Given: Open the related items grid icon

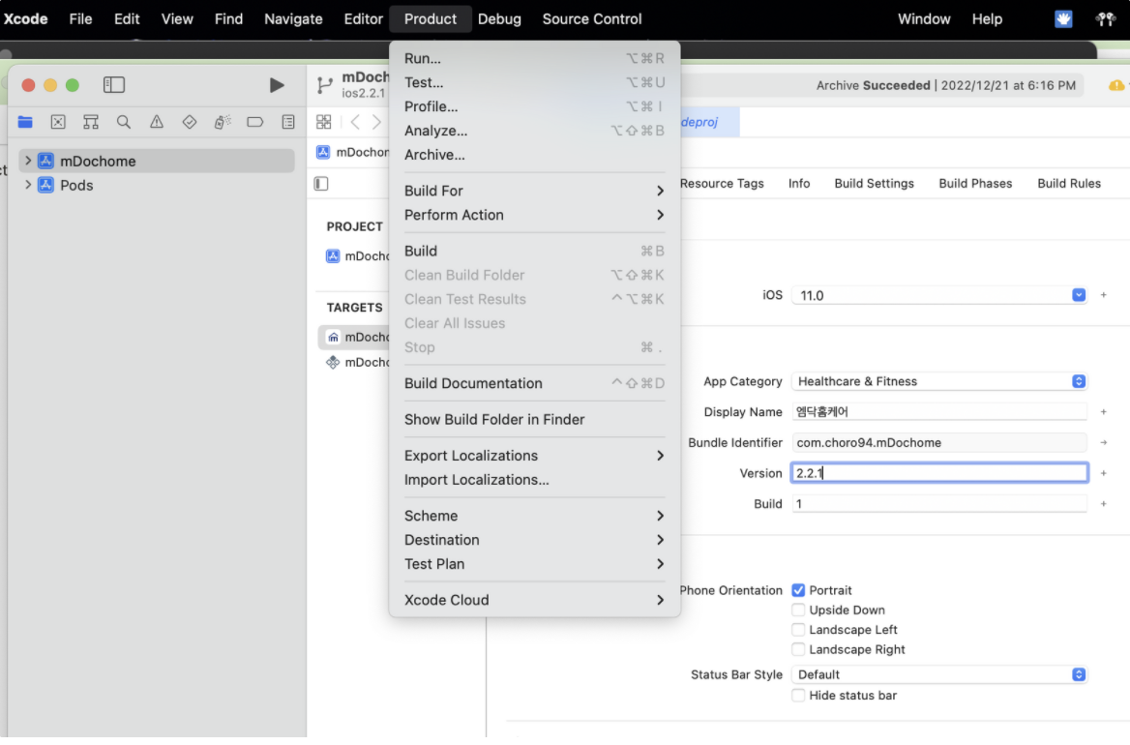Looking at the screenshot, I should [323, 122].
